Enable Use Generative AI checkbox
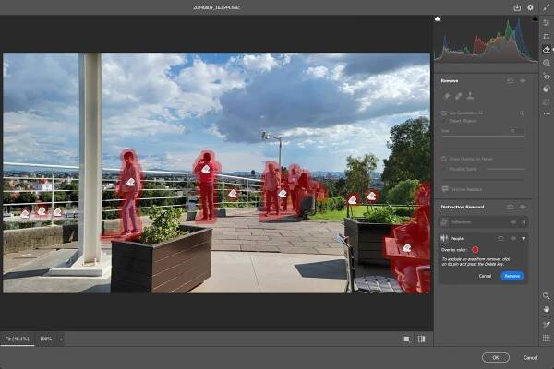Viewport: 554px width, 369px height. [444, 113]
